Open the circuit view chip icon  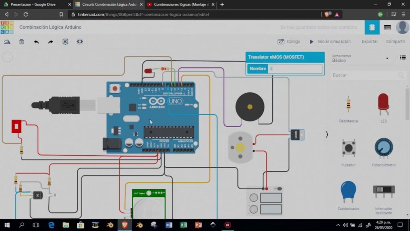click(372, 27)
